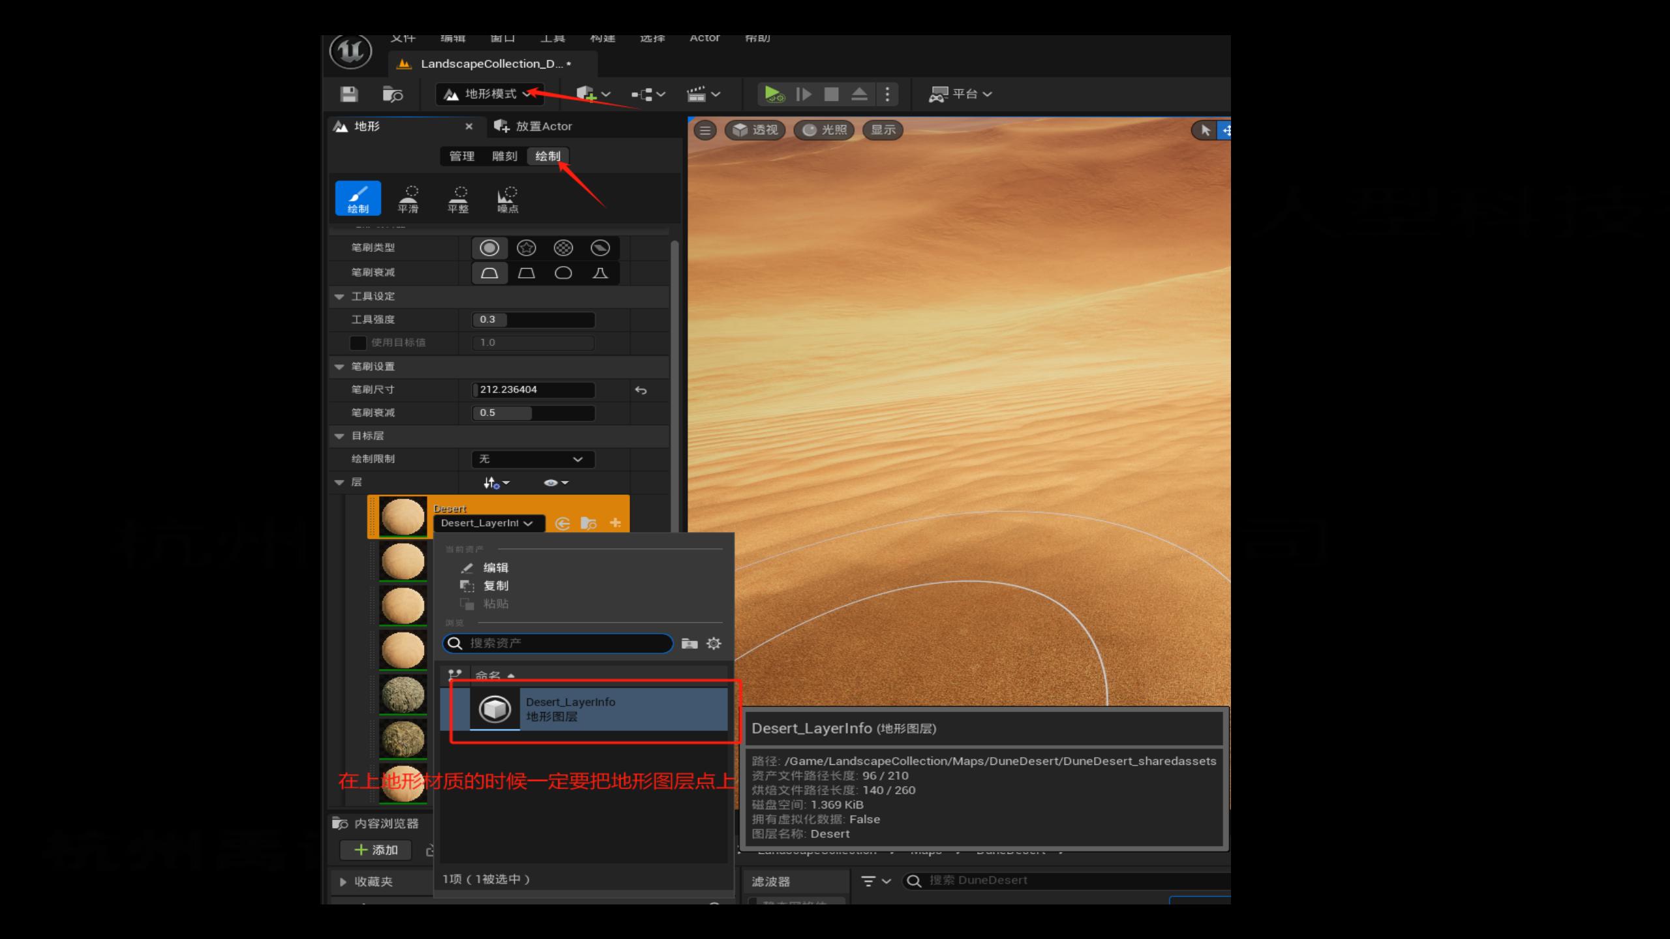
Task: Select the 平滑 smooth tool
Action: pos(408,198)
